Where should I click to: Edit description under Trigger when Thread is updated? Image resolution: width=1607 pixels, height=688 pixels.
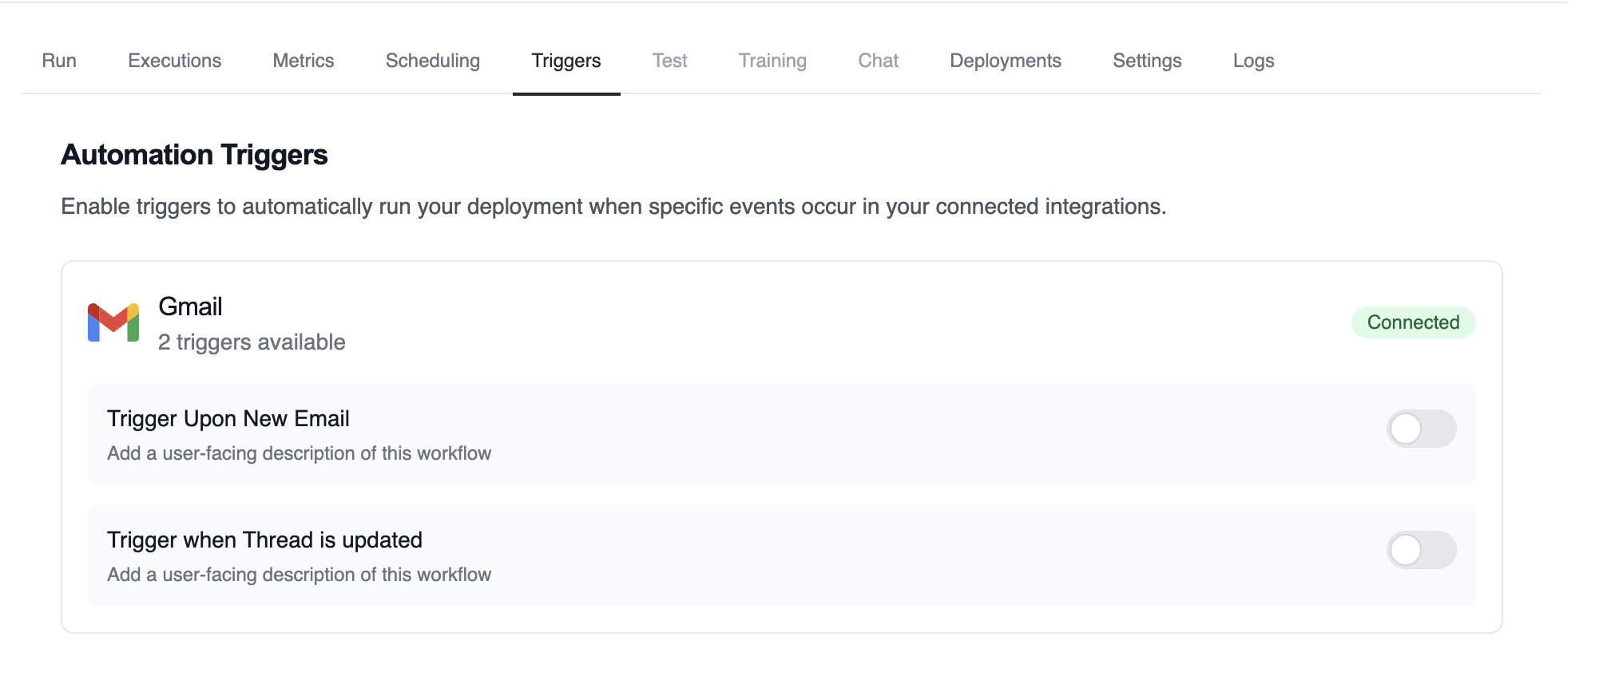[x=299, y=575]
